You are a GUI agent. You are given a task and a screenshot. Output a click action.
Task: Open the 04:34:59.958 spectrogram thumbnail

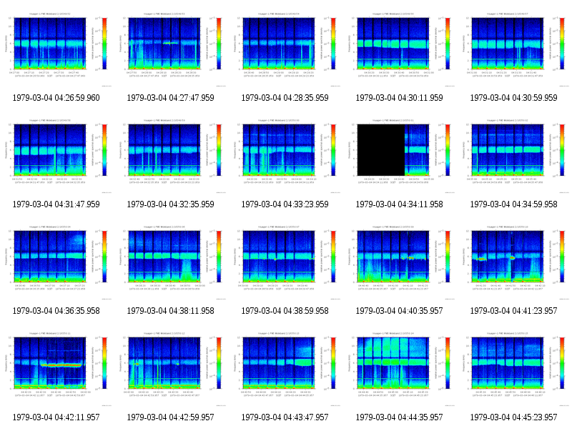click(x=513, y=156)
